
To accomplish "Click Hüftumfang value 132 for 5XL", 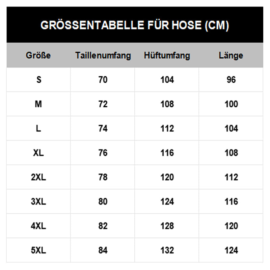I will 167,250.
